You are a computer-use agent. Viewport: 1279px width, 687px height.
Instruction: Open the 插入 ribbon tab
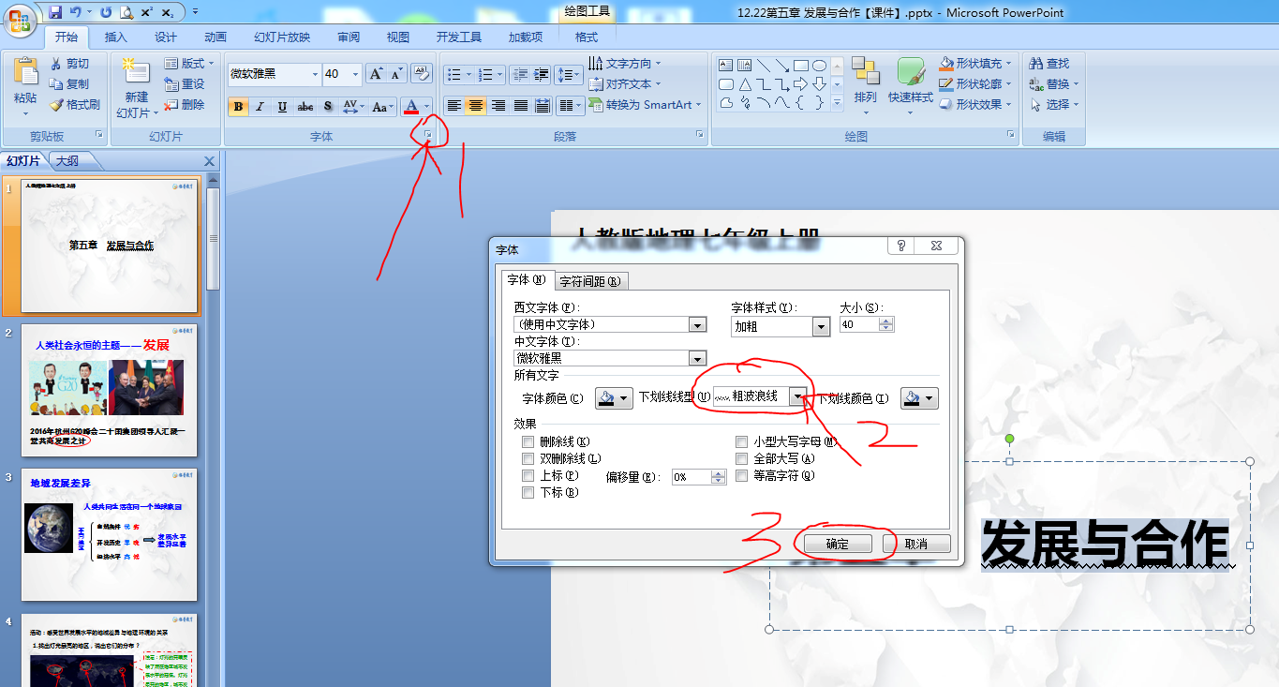click(114, 37)
